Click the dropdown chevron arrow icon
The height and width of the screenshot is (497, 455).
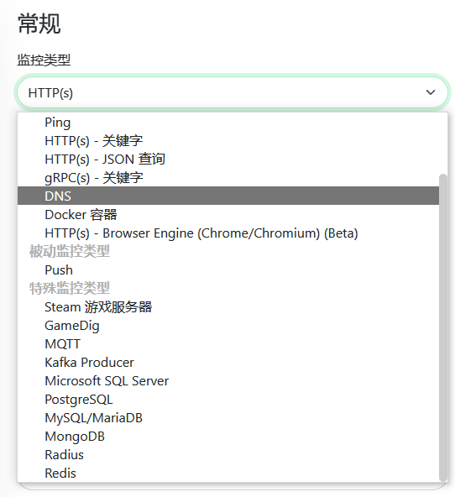point(431,92)
